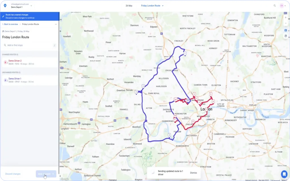Select the Demo Driver 1 route card
Image resolution: width=290 pixels, height=181 pixels.
coord(30,80)
